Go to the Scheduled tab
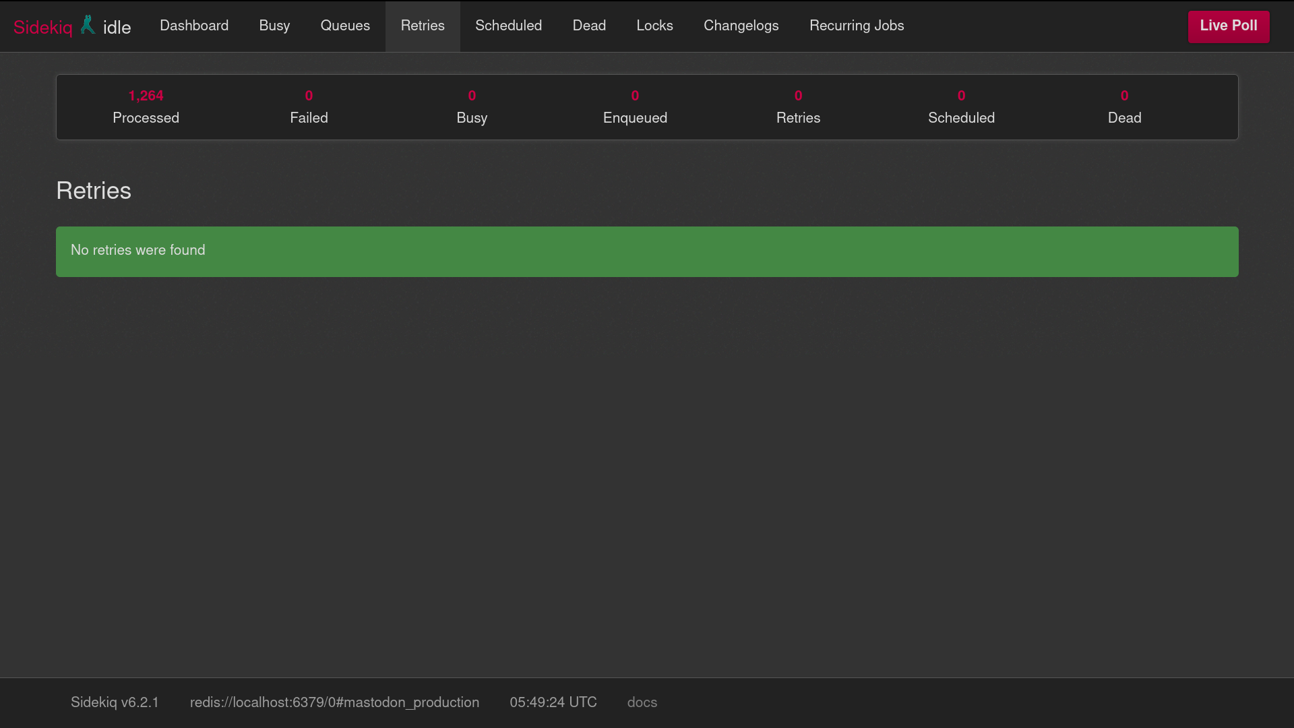Screen dimensions: 1294x728 pos(508,26)
